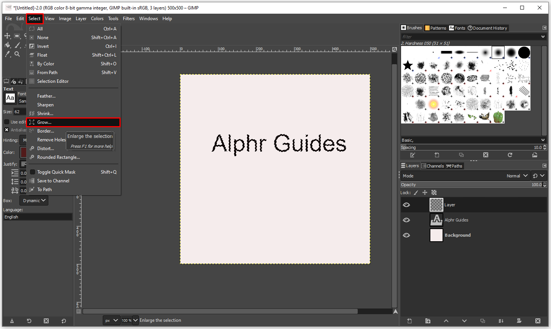Adjust the layer Opacity slider
551x329 pixels.
click(x=471, y=185)
